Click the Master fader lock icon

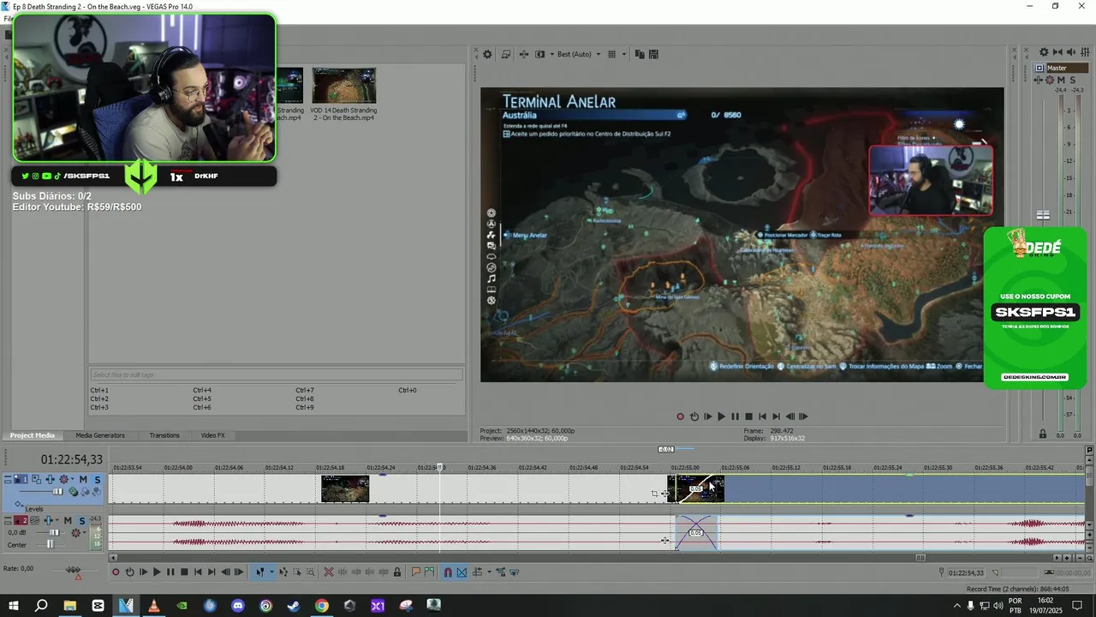coord(1042,434)
